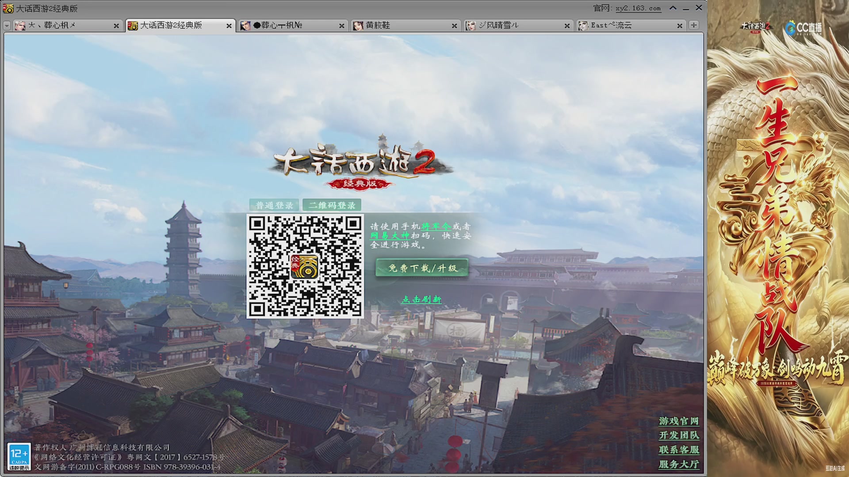Collapse the tab bar with the up chevron
The image size is (849, 477).
point(673,8)
